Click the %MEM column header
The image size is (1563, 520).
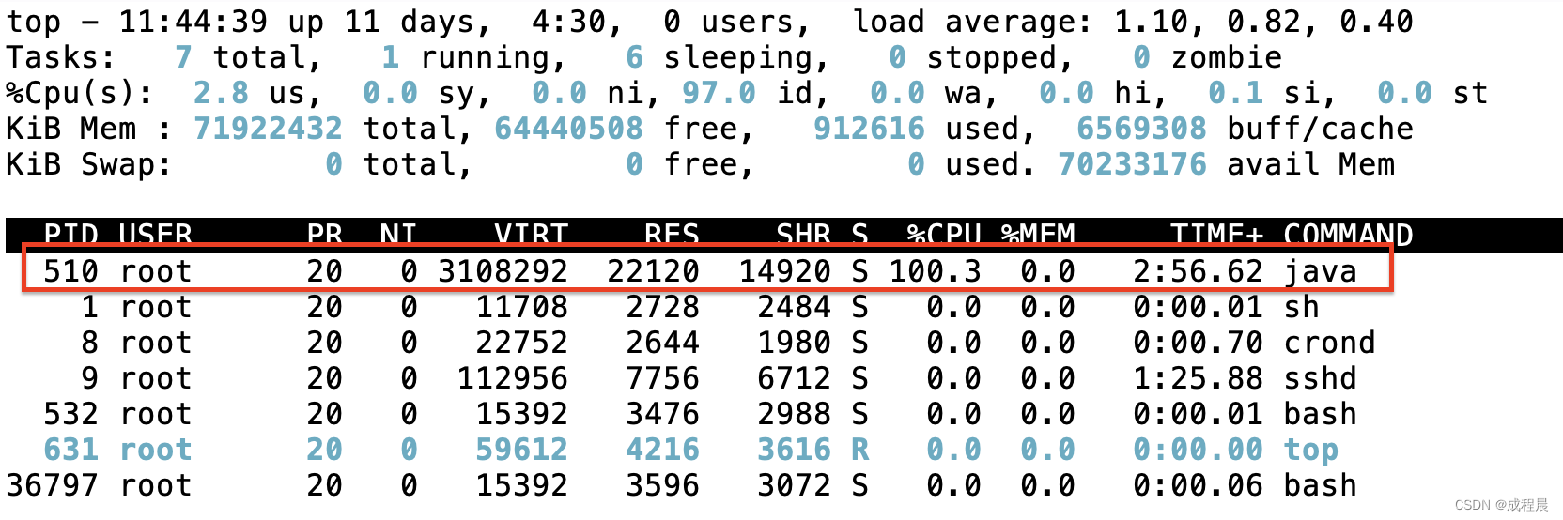[1038, 235]
